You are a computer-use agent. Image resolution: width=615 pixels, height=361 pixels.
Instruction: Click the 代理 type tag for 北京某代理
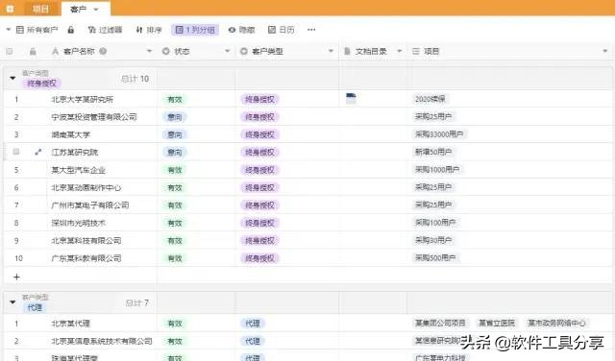(x=252, y=324)
